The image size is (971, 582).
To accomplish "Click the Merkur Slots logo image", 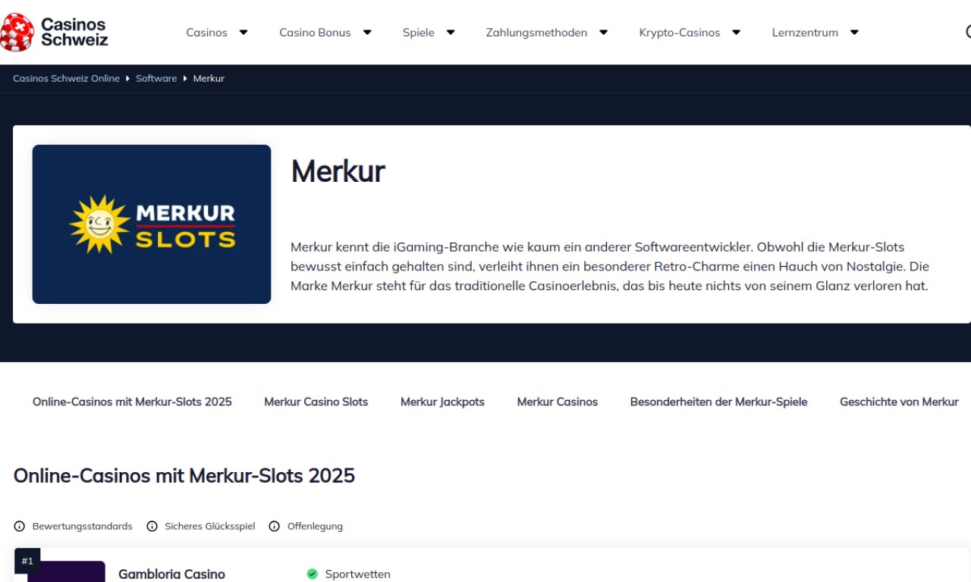I will [152, 224].
